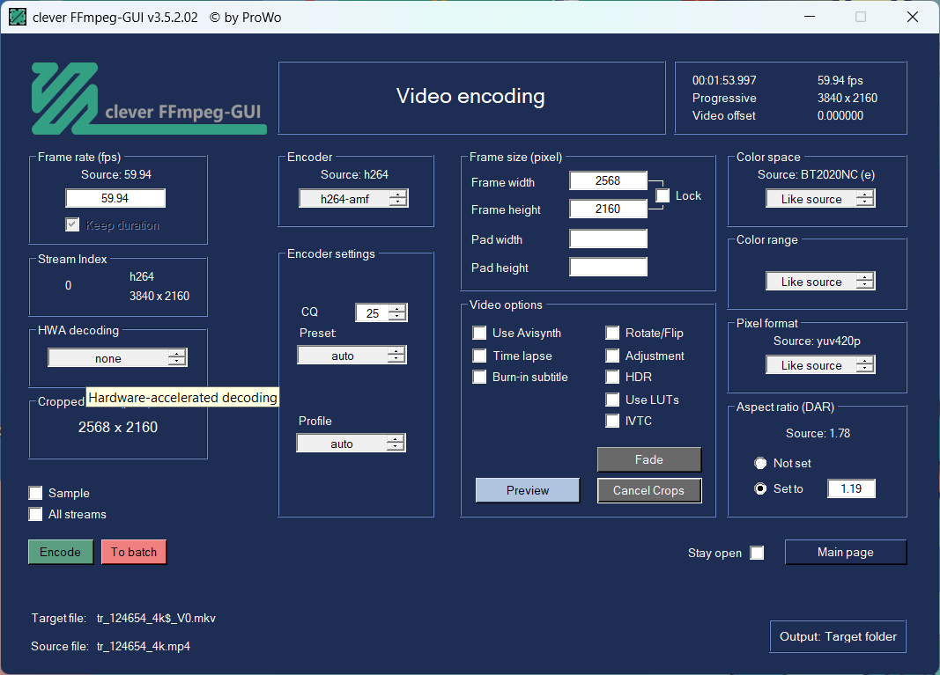The width and height of the screenshot is (940, 675).
Task: Open the Profile auto dropdown
Action: coord(352,444)
